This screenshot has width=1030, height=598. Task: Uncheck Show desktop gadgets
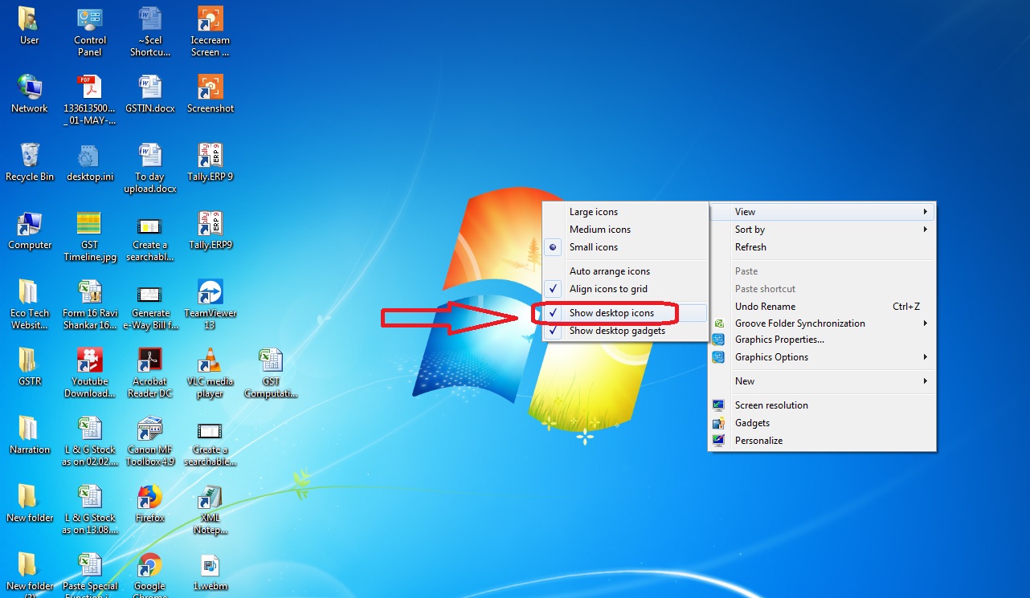tap(615, 330)
